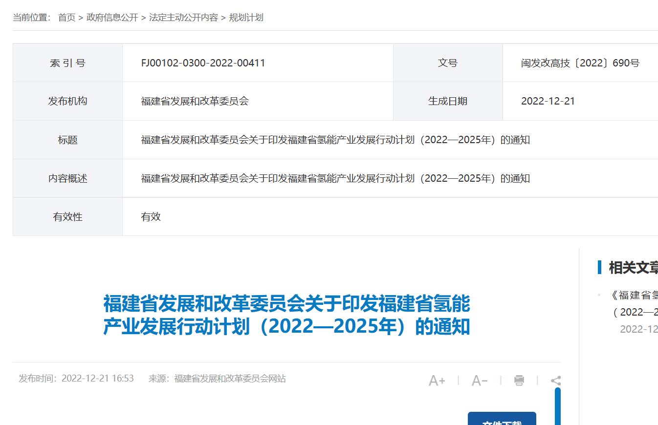Open the share icon menu

555,380
